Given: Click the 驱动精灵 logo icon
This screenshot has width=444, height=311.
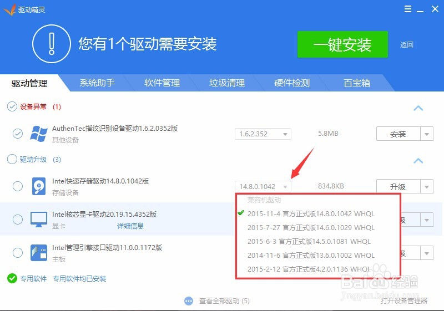Looking at the screenshot, I should tap(9, 10).
